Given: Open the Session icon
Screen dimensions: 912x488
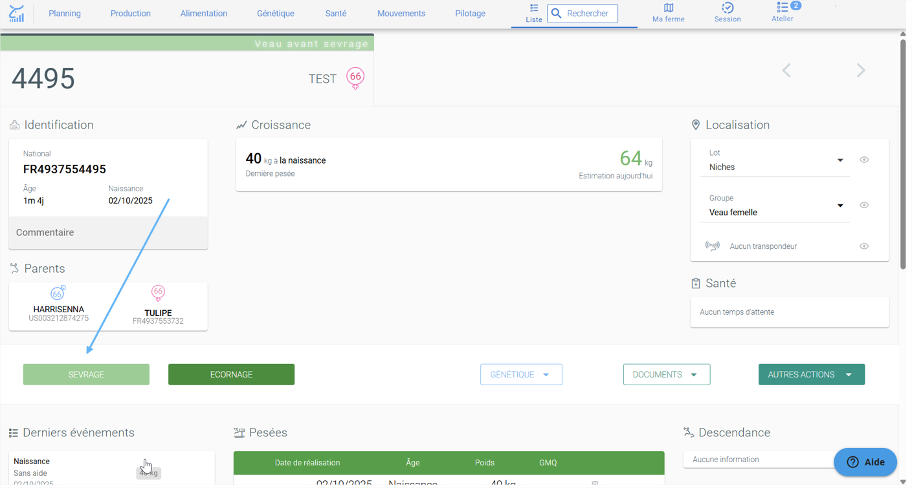Looking at the screenshot, I should click(x=728, y=8).
